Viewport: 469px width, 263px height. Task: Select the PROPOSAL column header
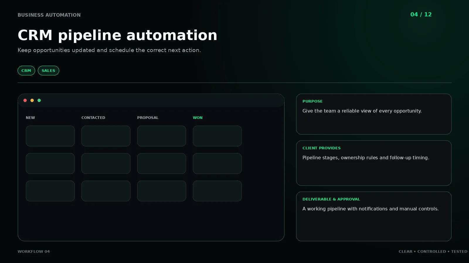[x=148, y=117]
